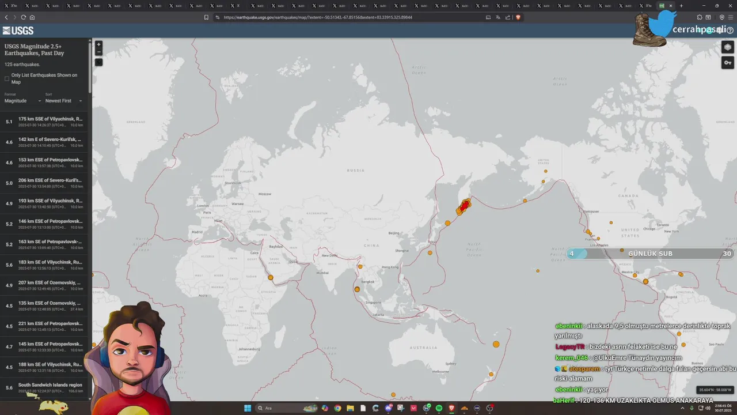Go back in browser history
Screen dimensions: 737x415
6,17
